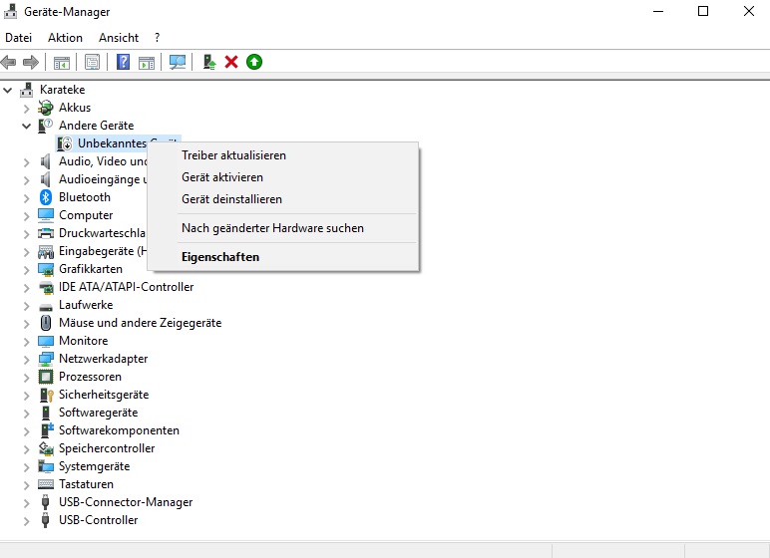Open the Ansicht menu

[119, 38]
